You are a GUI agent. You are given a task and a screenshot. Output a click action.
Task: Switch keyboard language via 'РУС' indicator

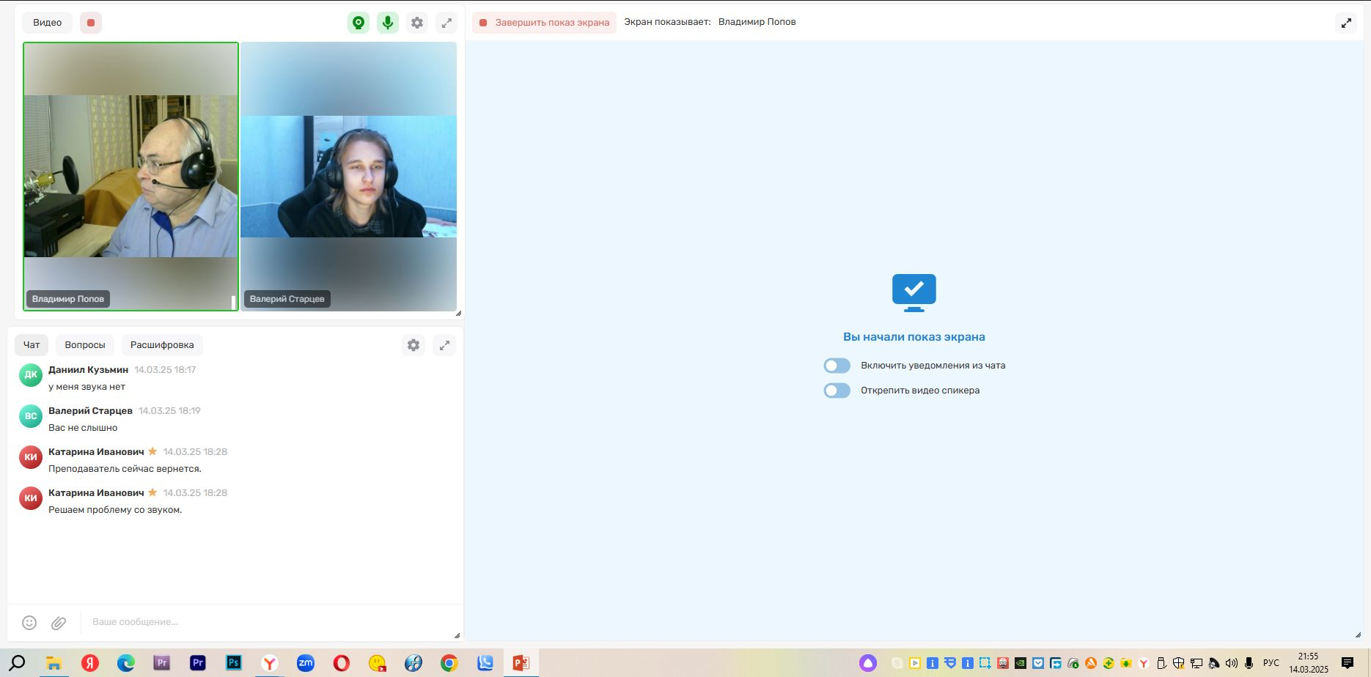click(1271, 663)
